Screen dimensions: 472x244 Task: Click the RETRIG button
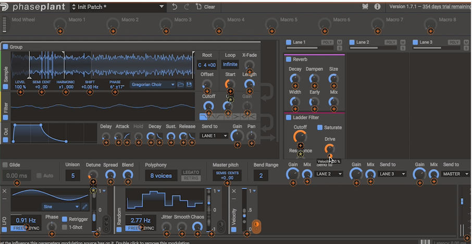pyautogui.click(x=191, y=178)
